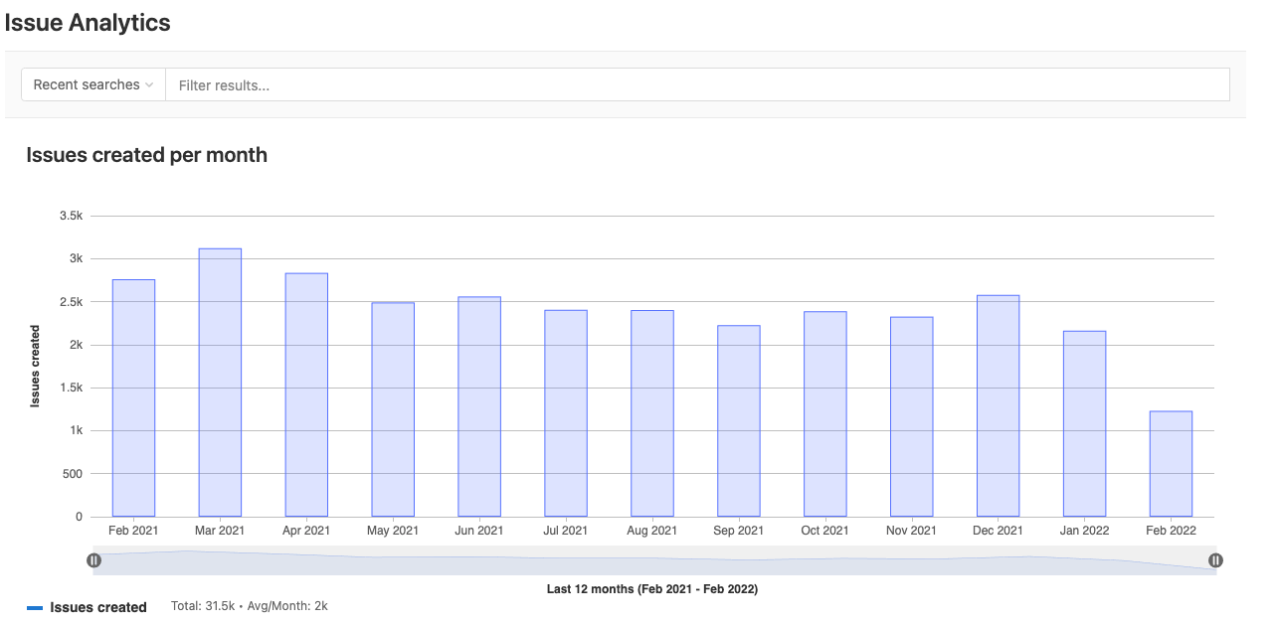Select the Mar 2021 bar
The image size is (1276, 625).
pyautogui.click(x=220, y=378)
